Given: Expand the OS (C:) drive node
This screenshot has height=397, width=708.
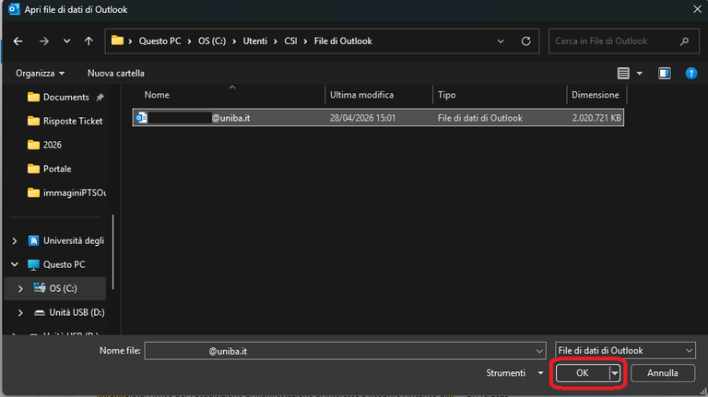Looking at the screenshot, I should pos(20,288).
